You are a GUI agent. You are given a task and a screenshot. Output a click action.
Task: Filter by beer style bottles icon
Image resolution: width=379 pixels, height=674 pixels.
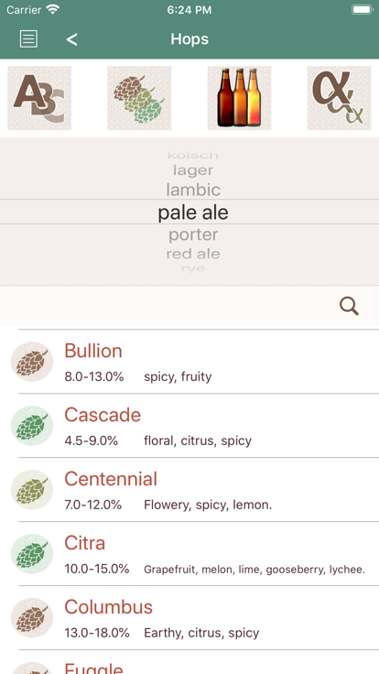(x=239, y=98)
